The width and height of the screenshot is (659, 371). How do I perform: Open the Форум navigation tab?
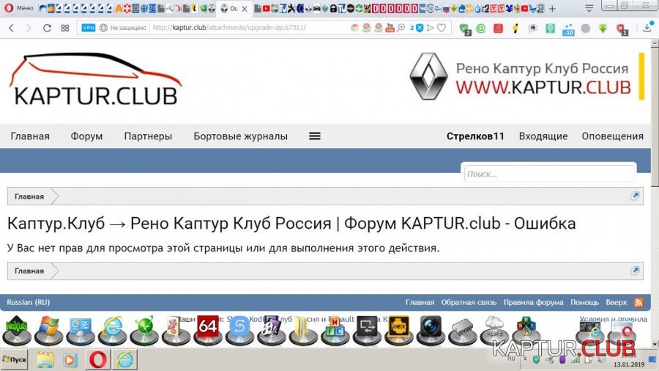(86, 136)
